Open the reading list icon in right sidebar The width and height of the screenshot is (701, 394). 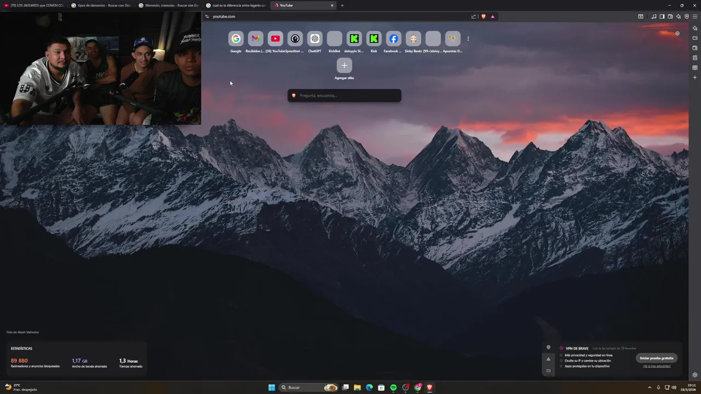[695, 68]
